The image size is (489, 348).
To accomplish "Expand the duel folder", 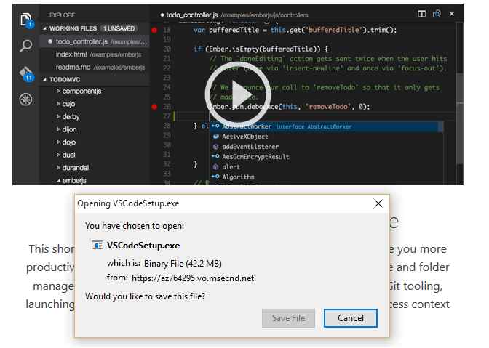I will (58, 155).
